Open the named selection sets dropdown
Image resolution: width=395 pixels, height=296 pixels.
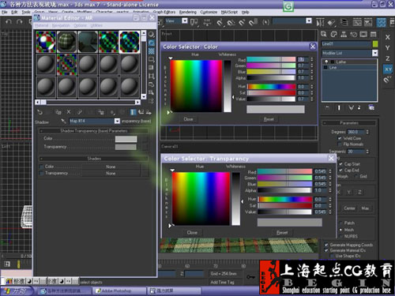tap(309, 21)
